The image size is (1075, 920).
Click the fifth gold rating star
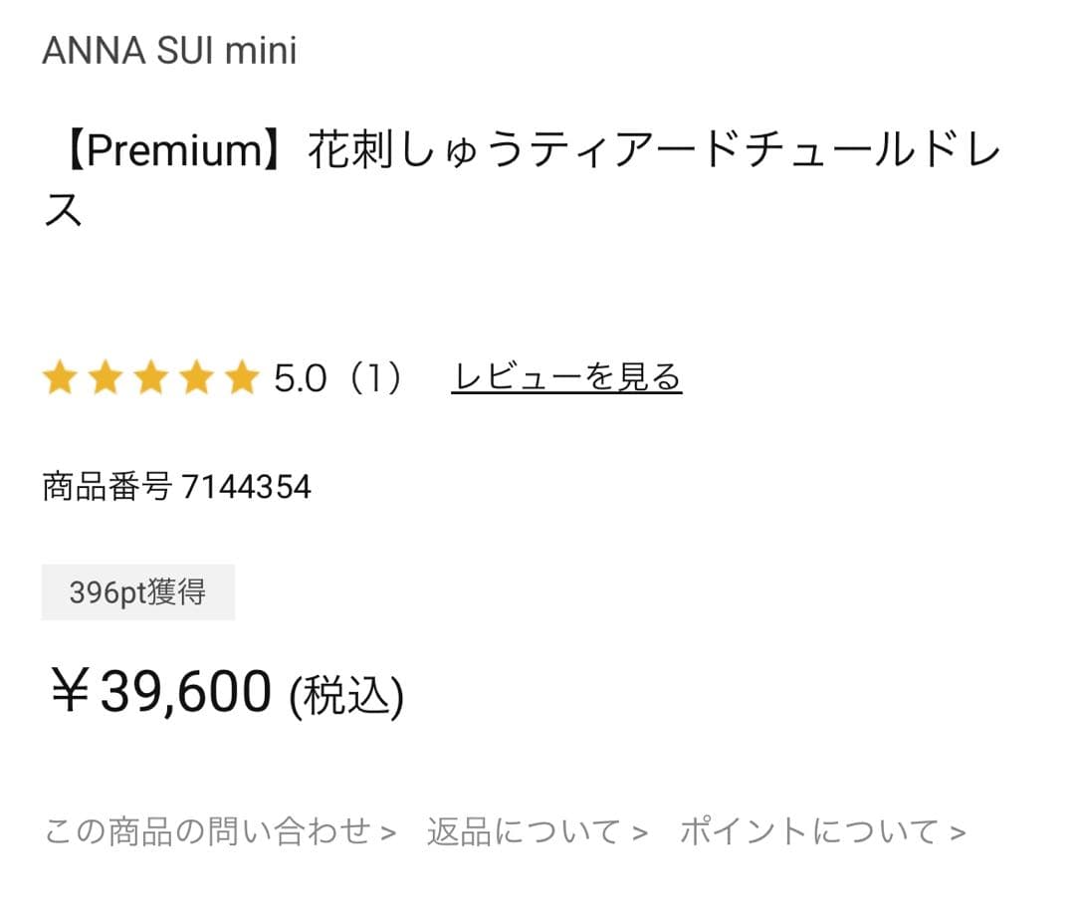tap(242, 378)
